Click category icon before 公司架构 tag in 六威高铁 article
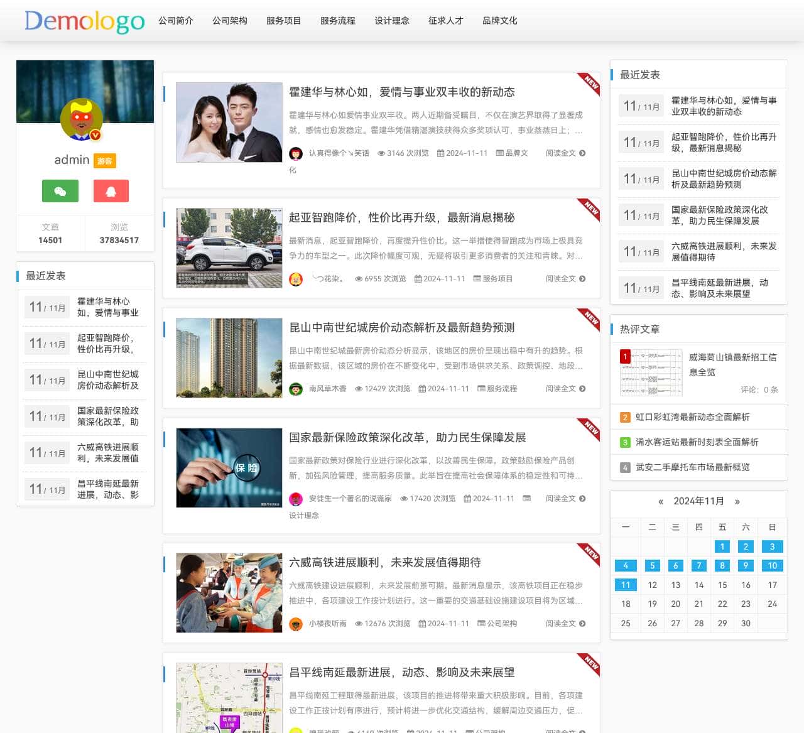The image size is (804, 733). tap(481, 624)
